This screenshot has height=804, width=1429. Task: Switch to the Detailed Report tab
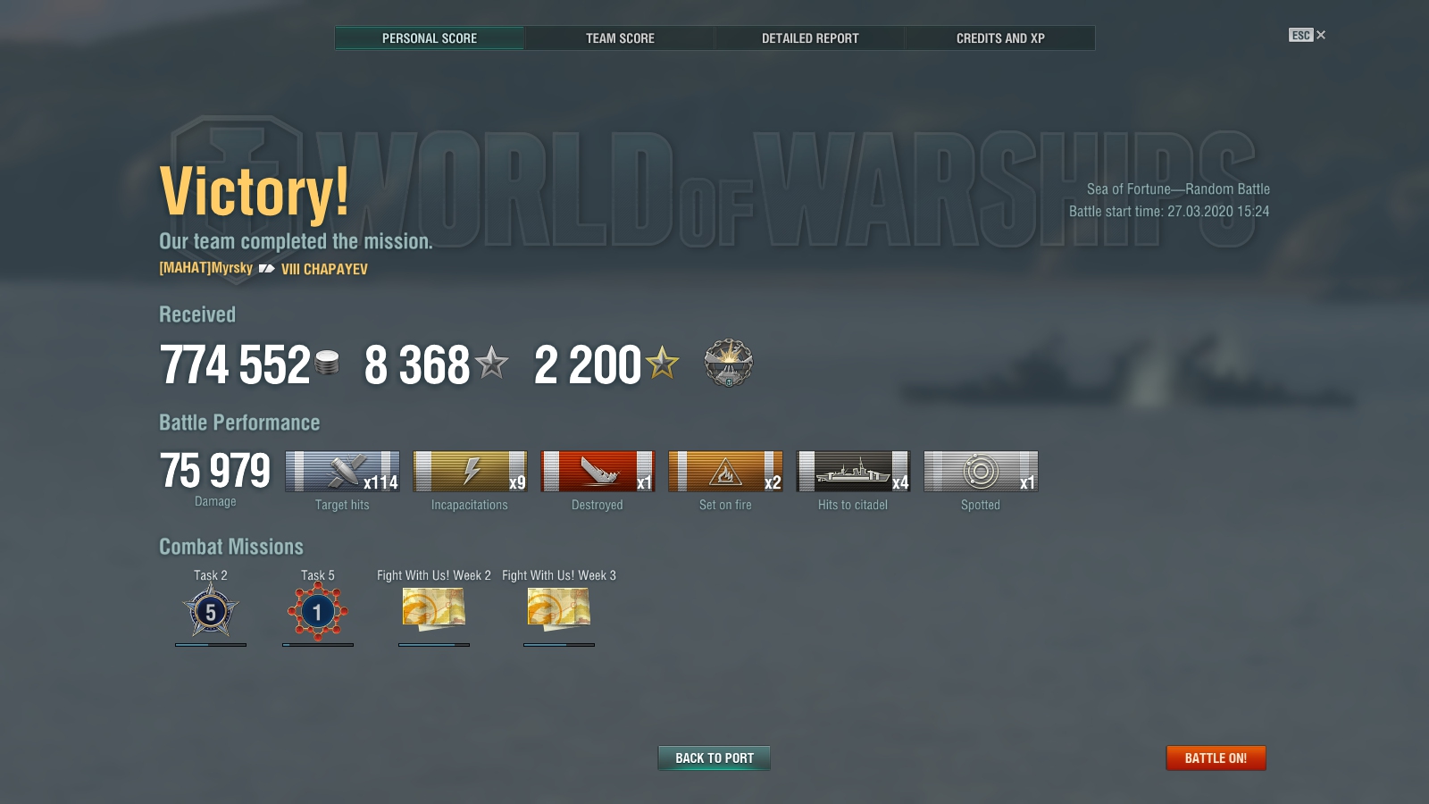(x=810, y=38)
